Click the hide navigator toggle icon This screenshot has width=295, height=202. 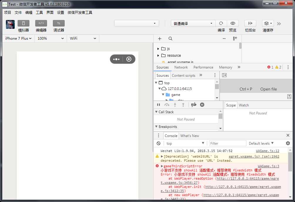click(224, 75)
